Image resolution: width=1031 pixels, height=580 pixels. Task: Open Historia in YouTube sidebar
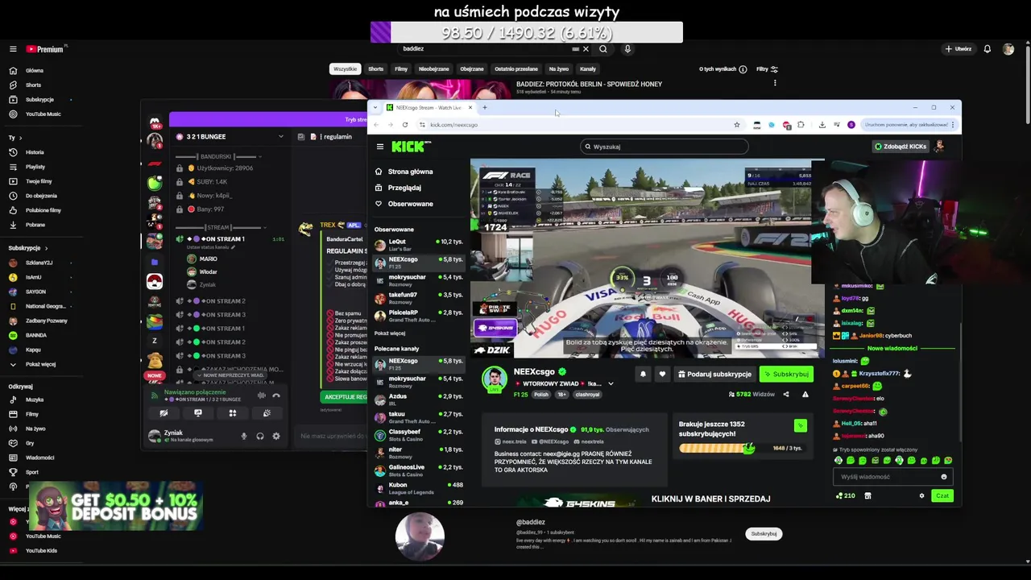(35, 152)
